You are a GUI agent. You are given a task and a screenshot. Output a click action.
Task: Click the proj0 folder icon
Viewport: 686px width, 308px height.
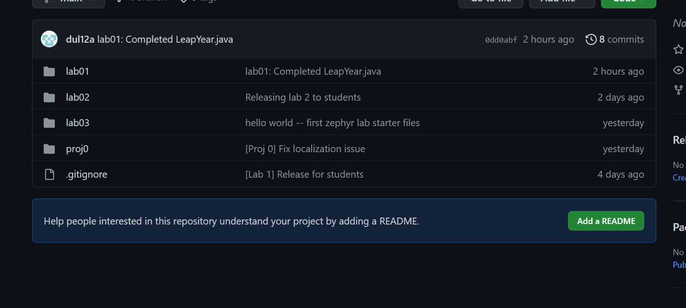tap(49, 149)
